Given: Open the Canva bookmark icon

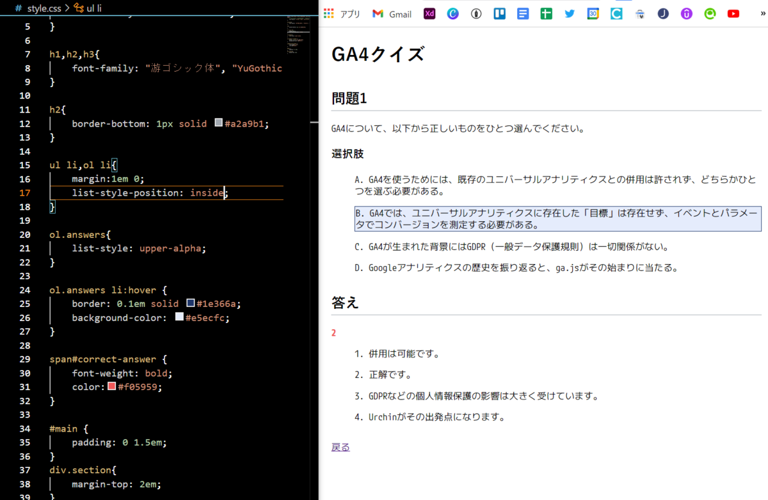Looking at the screenshot, I should point(452,13).
